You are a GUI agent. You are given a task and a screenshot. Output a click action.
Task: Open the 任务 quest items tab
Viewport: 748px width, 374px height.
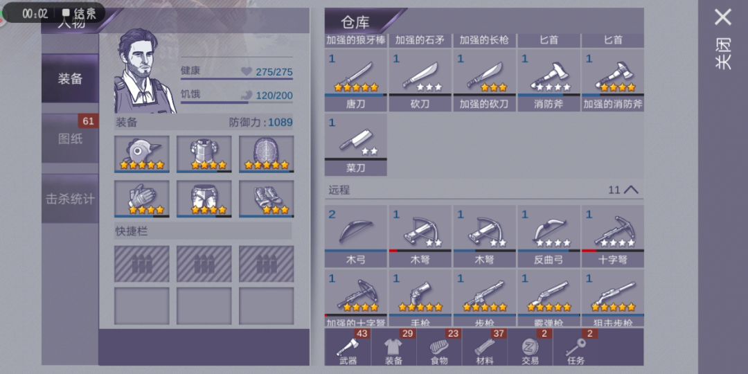click(x=576, y=347)
